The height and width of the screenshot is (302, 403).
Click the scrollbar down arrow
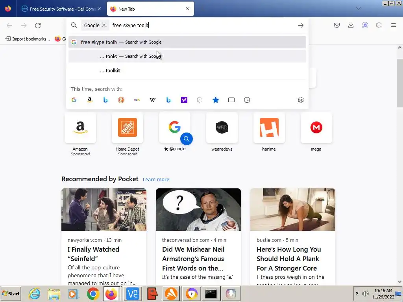point(399,282)
